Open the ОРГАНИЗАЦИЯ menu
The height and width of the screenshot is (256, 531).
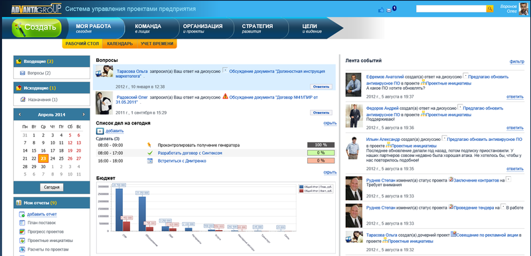(x=202, y=28)
